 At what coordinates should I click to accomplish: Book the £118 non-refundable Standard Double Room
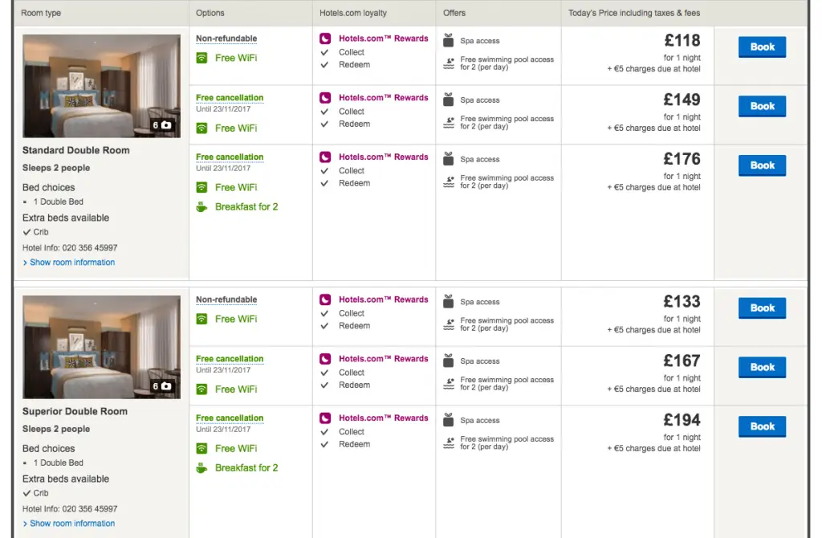tap(762, 47)
